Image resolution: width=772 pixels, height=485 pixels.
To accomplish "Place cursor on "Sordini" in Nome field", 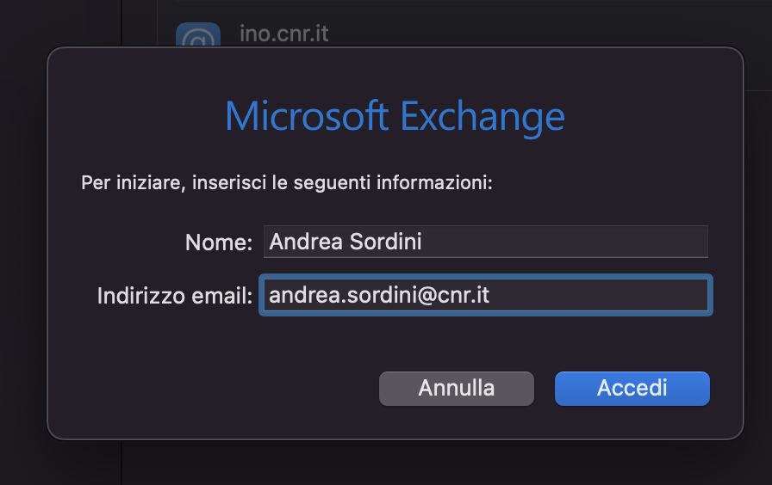I will (x=385, y=242).
